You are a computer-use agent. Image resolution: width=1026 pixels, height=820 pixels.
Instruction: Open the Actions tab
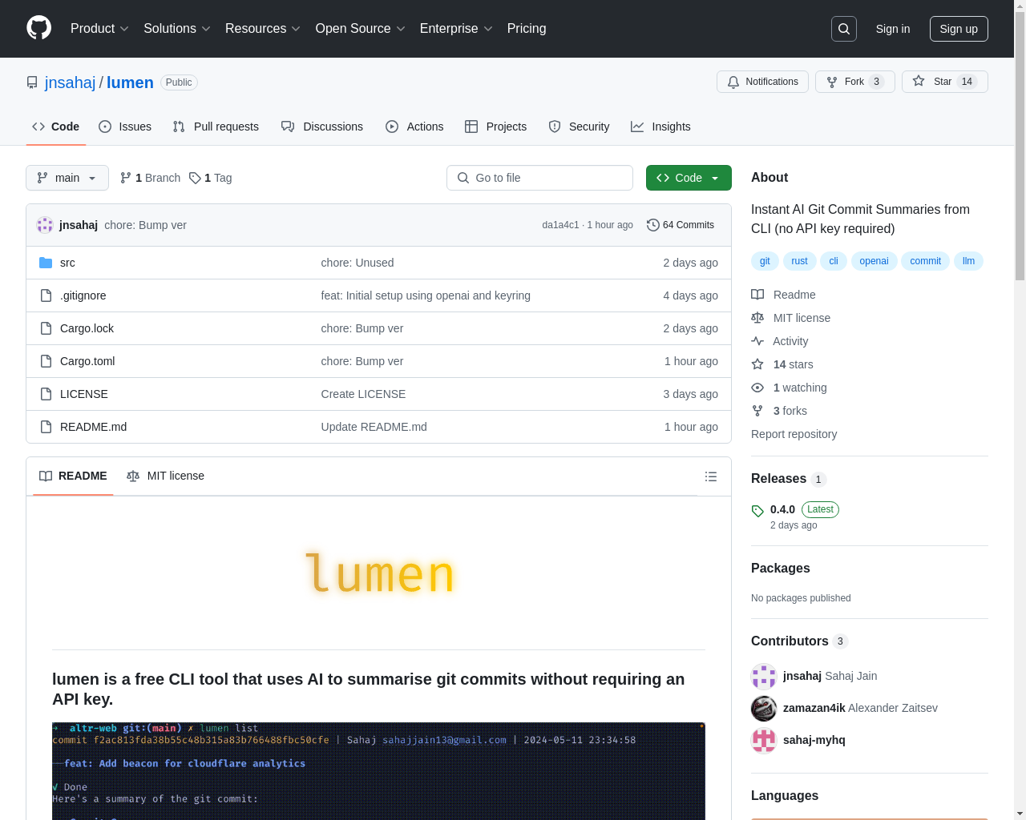click(414, 127)
